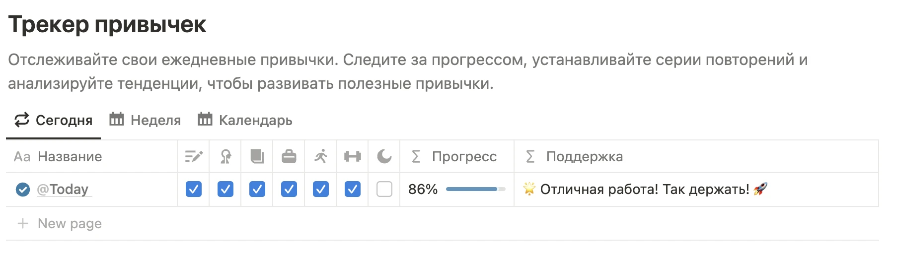Click the dumbbell workout column icon
The height and width of the screenshot is (261, 897).
[353, 157]
